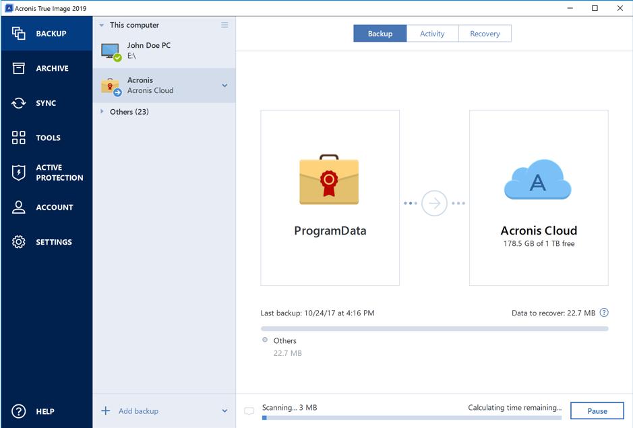Viewport: 633px width, 428px height.
Task: Expand the Others (23) group
Action: (x=102, y=112)
